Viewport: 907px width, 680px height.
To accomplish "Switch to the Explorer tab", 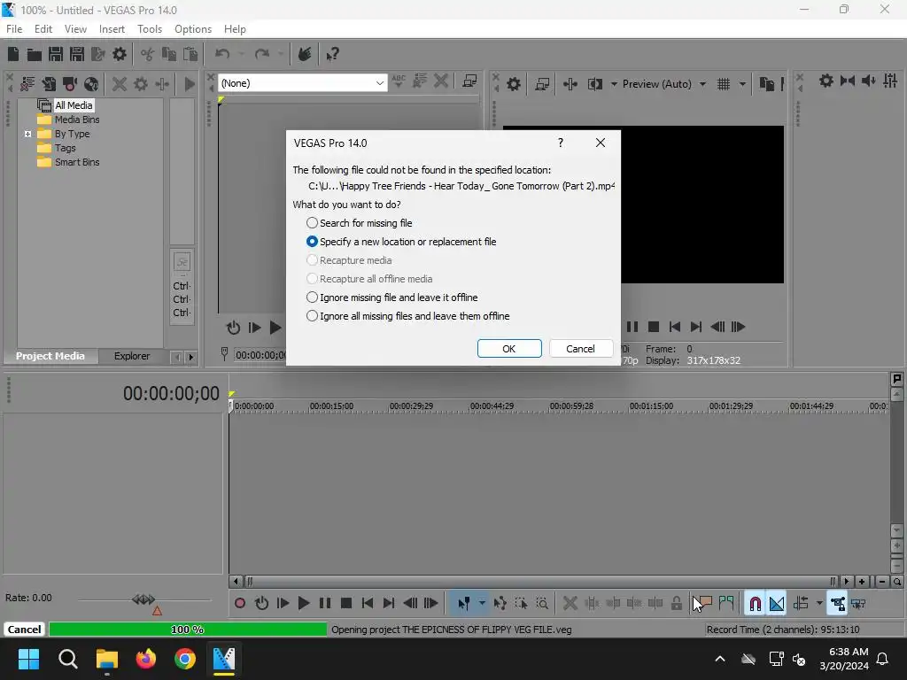I will pyautogui.click(x=132, y=356).
